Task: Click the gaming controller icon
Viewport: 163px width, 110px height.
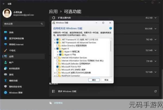Action: click(5, 75)
